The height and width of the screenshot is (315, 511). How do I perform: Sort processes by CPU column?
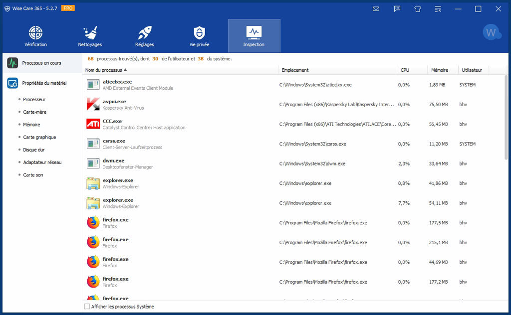412,70
